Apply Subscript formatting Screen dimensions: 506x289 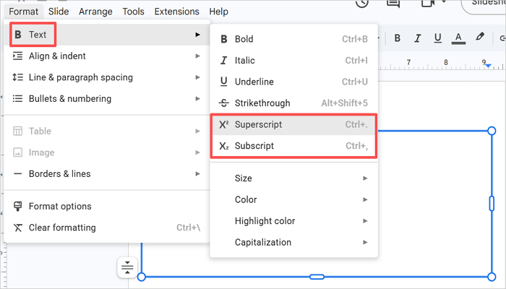pyautogui.click(x=293, y=146)
